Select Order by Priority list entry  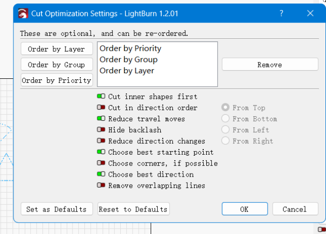[130, 49]
